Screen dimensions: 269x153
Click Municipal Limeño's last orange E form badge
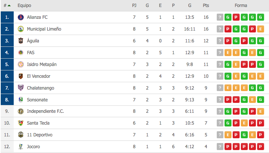coord(260,29)
